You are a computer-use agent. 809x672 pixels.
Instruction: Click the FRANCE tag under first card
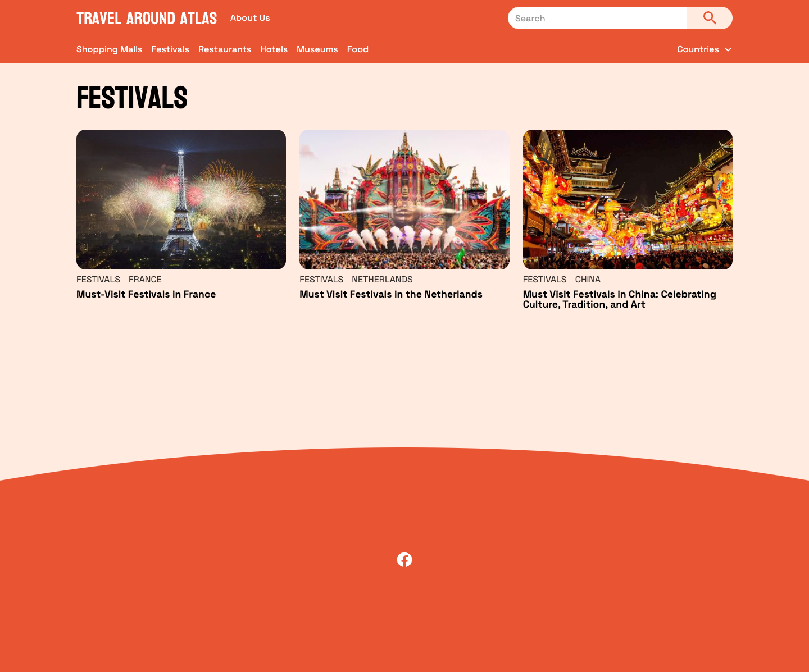point(145,280)
